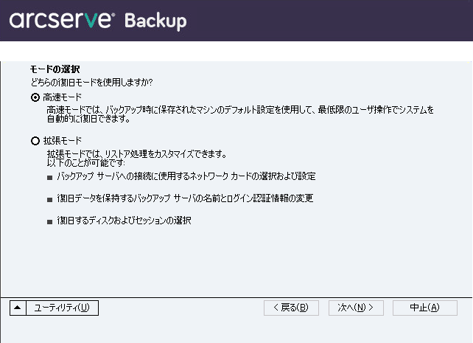Click the network card selection bullet text
This screenshot has width=473, height=343.
pyautogui.click(x=186, y=176)
